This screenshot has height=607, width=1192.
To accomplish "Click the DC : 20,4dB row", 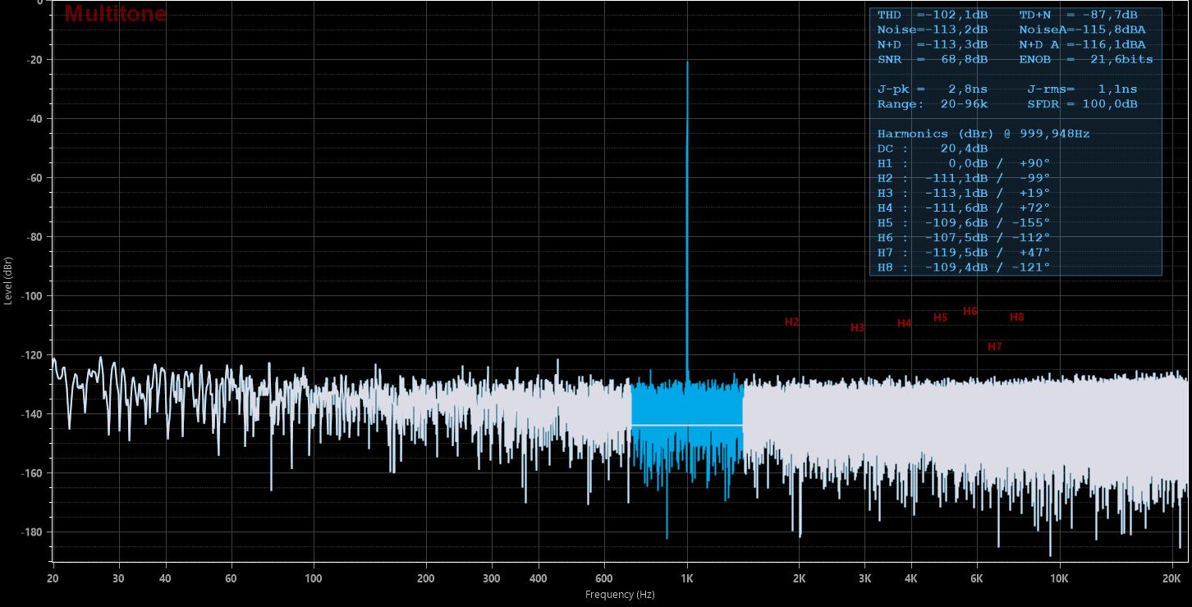I will (932, 148).
